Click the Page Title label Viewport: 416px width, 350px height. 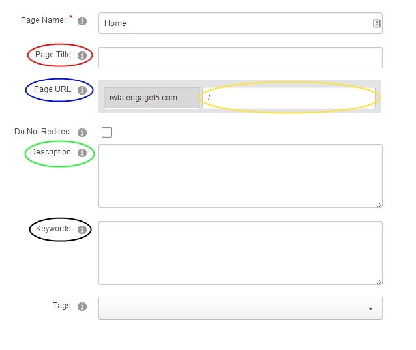[x=54, y=55]
